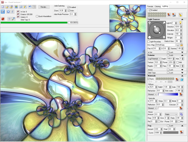This screenshot has width=188, height=142.
Task: Expand the In Set section
Action: coord(182,52)
